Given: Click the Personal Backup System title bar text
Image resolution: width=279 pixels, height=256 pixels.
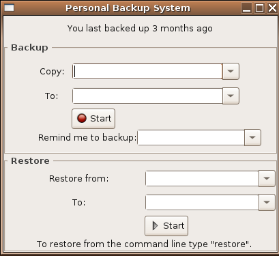Looking at the screenshot, I should [128, 8].
